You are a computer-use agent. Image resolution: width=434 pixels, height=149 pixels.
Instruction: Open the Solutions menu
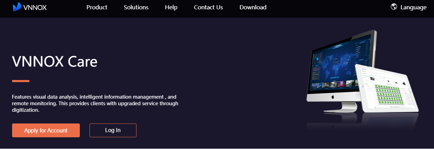point(136,7)
